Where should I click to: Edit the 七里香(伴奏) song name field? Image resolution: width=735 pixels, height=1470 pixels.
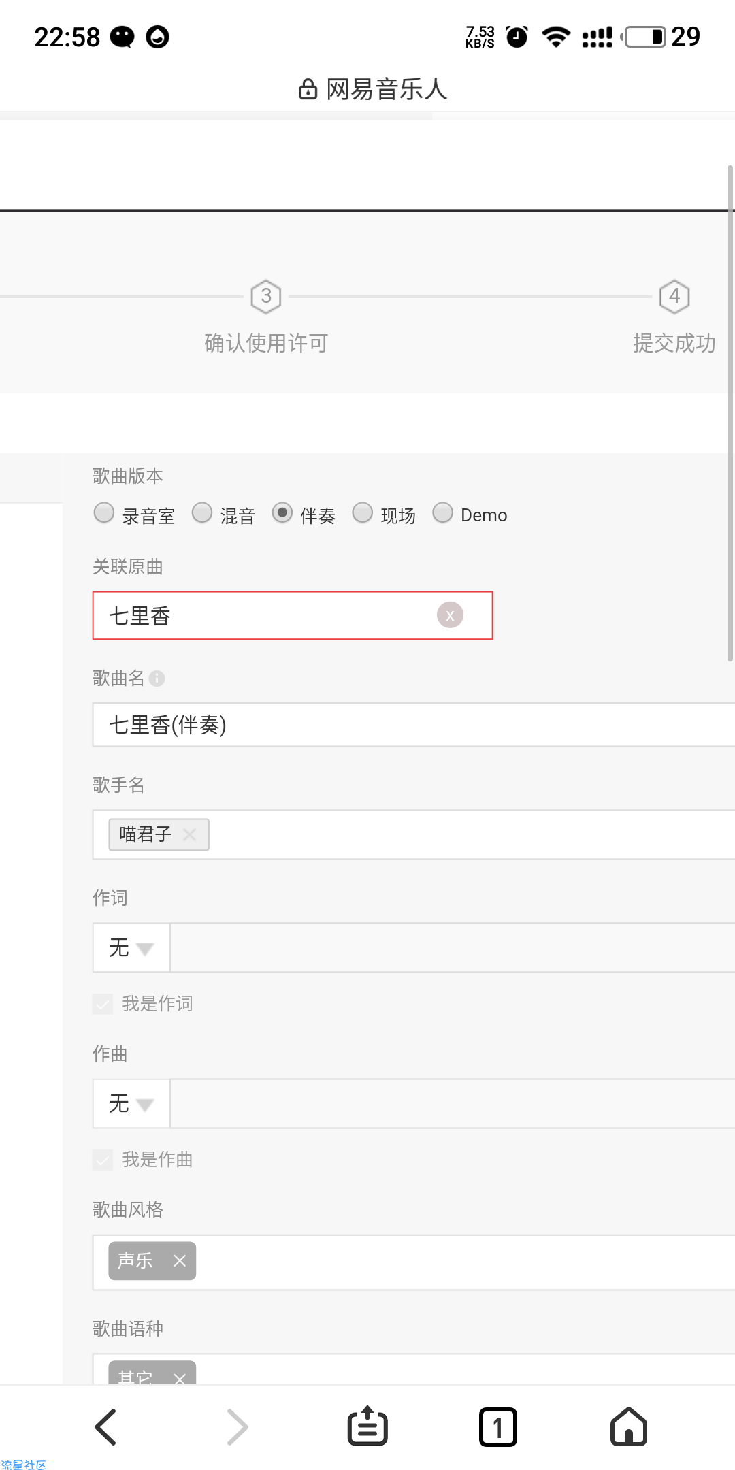pos(414,725)
